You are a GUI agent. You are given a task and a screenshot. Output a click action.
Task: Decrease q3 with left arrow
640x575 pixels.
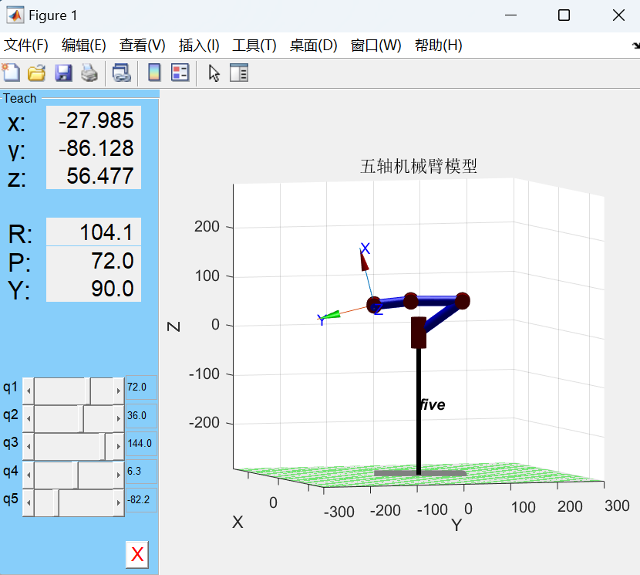[29, 447]
